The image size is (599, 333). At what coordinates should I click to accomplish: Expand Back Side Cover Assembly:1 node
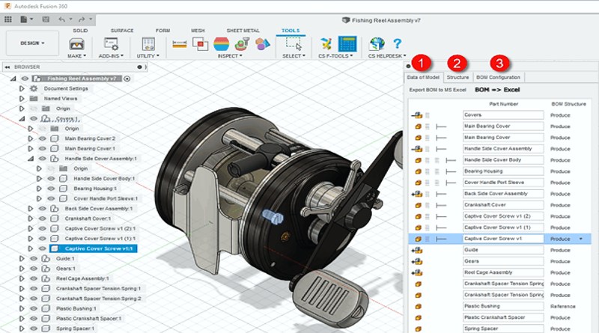[31, 209]
